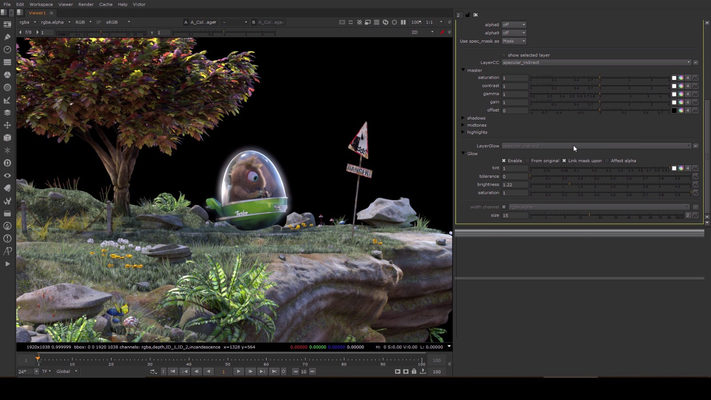Image resolution: width=711 pixels, height=400 pixels.
Task: Check the Affect alpha option
Action: (x=607, y=161)
